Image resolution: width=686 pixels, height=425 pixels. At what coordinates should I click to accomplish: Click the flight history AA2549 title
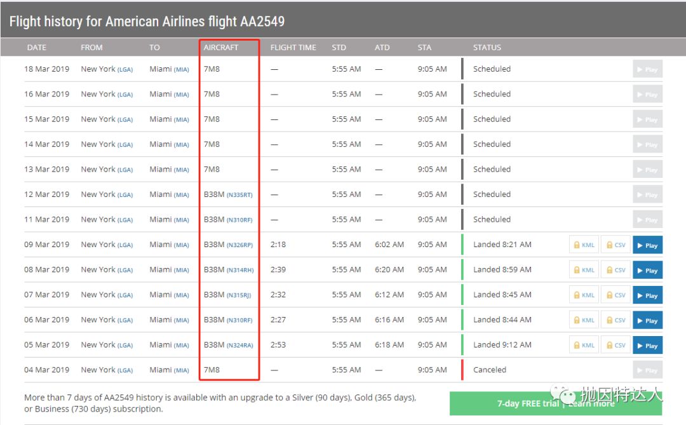pyautogui.click(x=147, y=22)
